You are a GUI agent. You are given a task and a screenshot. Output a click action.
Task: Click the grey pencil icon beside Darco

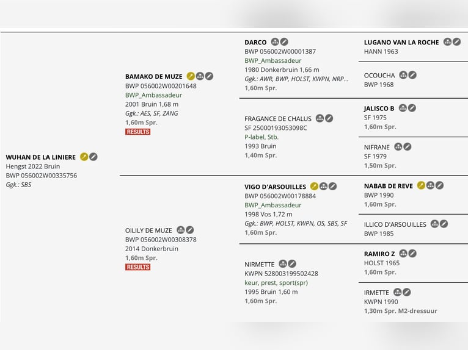[284, 42]
